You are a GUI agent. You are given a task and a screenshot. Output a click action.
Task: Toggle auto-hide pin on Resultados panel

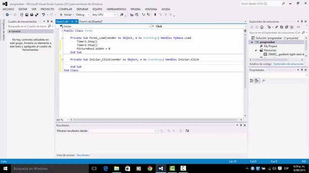click(x=241, y=125)
